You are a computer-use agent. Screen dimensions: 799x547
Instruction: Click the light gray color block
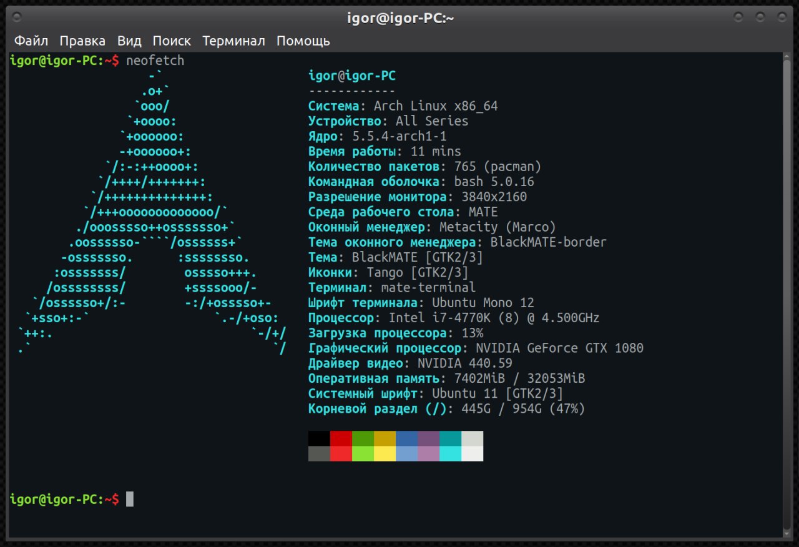click(472, 438)
